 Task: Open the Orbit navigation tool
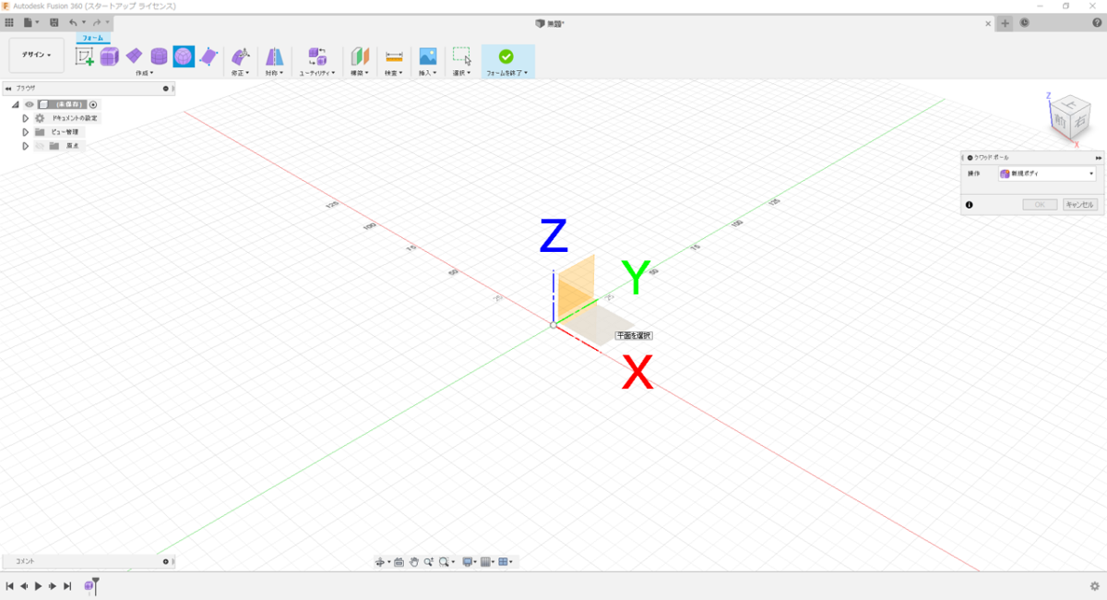(x=380, y=561)
